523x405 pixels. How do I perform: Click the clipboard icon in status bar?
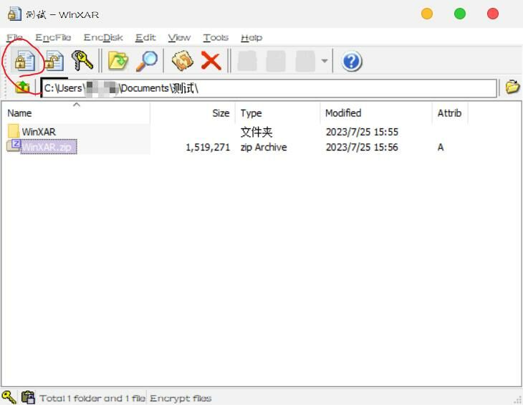coord(28,397)
